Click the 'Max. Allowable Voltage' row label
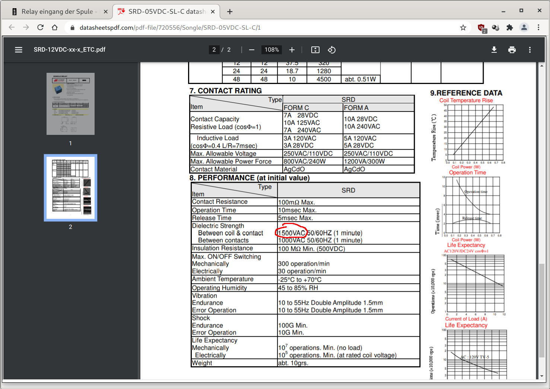The width and height of the screenshot is (550, 389). pyautogui.click(x=223, y=153)
